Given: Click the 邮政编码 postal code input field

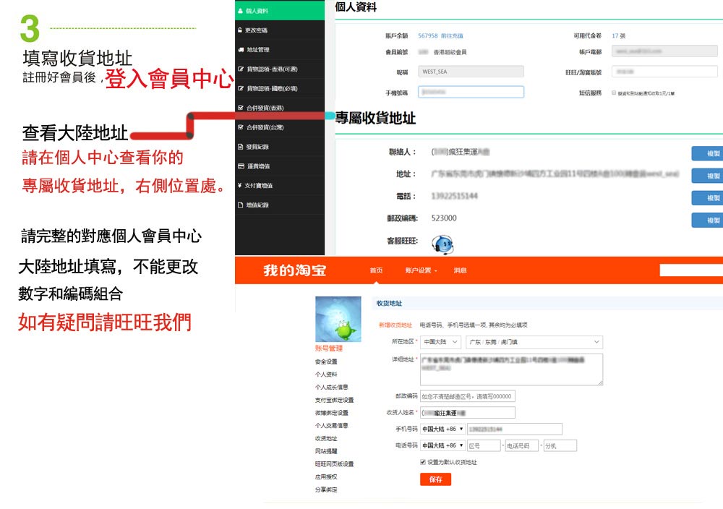Looking at the screenshot, I should pyautogui.click(x=467, y=396).
